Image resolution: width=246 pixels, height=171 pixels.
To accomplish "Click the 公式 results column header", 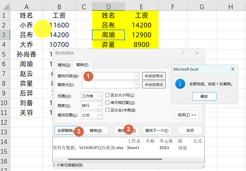I will point(197,141).
